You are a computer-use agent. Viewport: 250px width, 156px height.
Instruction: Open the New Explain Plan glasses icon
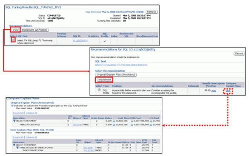[213, 91]
